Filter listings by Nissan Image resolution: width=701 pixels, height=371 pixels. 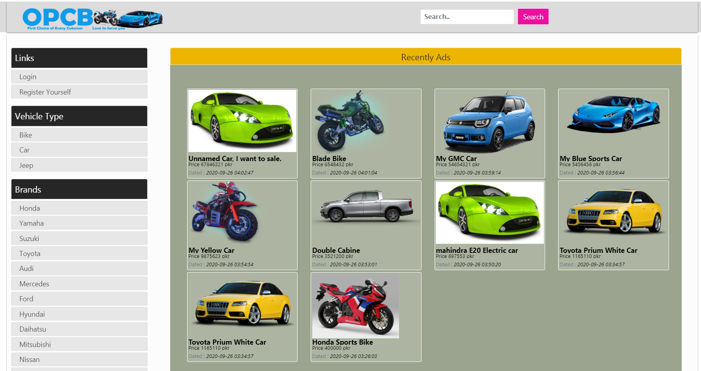point(79,359)
